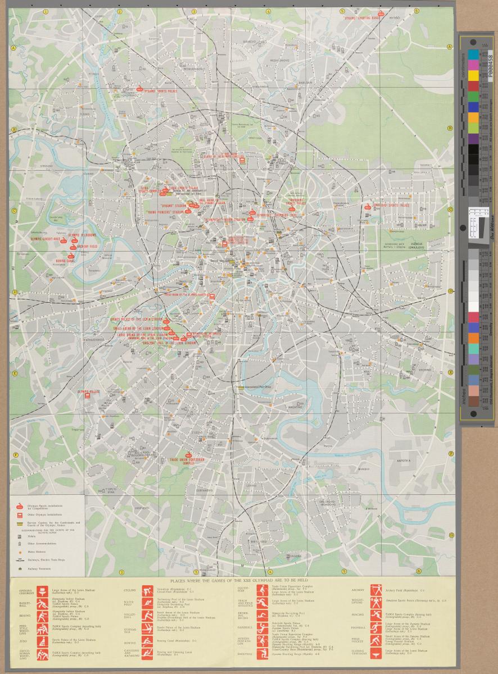Pick the yellow swatch on calibration strip

pos(473,75)
